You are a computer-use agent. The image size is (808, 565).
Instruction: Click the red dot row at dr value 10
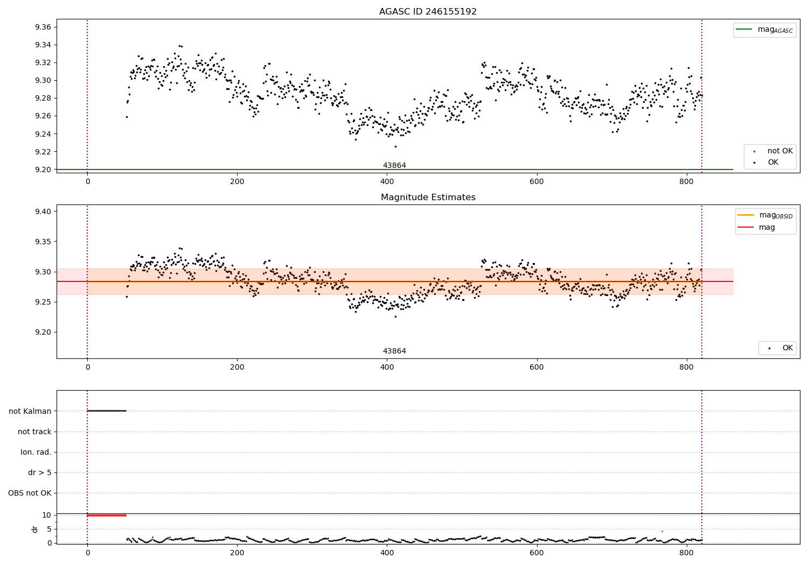pos(107,515)
